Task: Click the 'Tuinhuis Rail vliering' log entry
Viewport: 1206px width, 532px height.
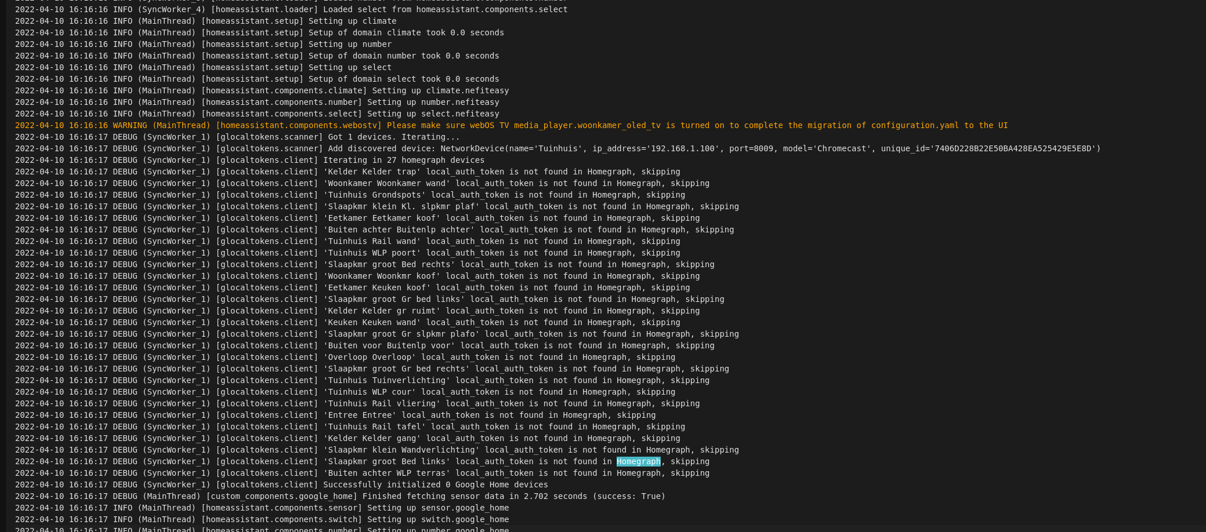Action: [357, 404]
